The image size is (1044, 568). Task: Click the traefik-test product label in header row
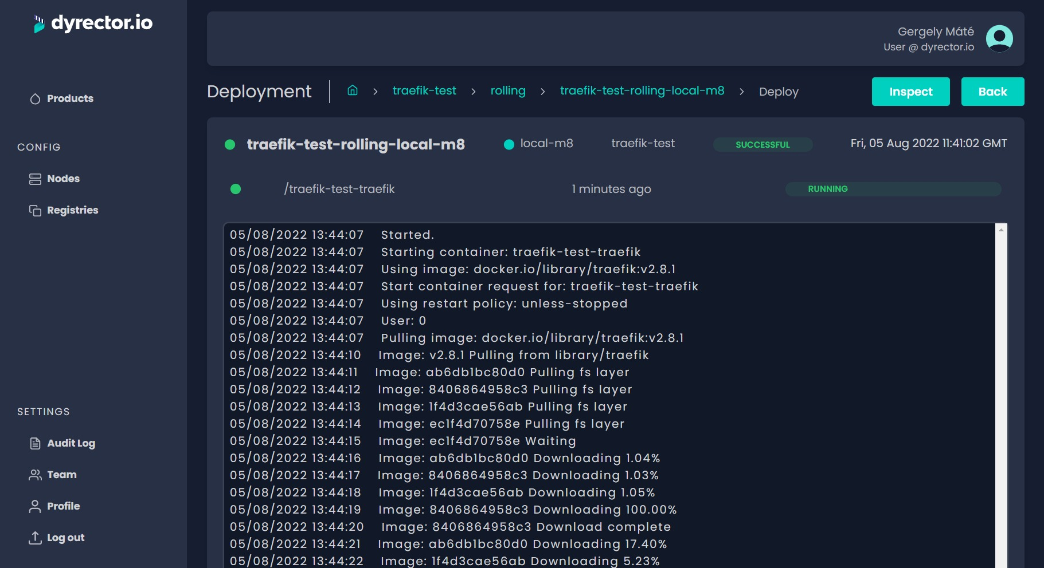click(x=643, y=143)
